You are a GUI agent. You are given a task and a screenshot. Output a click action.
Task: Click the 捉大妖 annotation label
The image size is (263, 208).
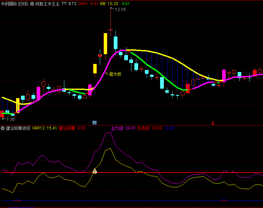[x=115, y=74]
